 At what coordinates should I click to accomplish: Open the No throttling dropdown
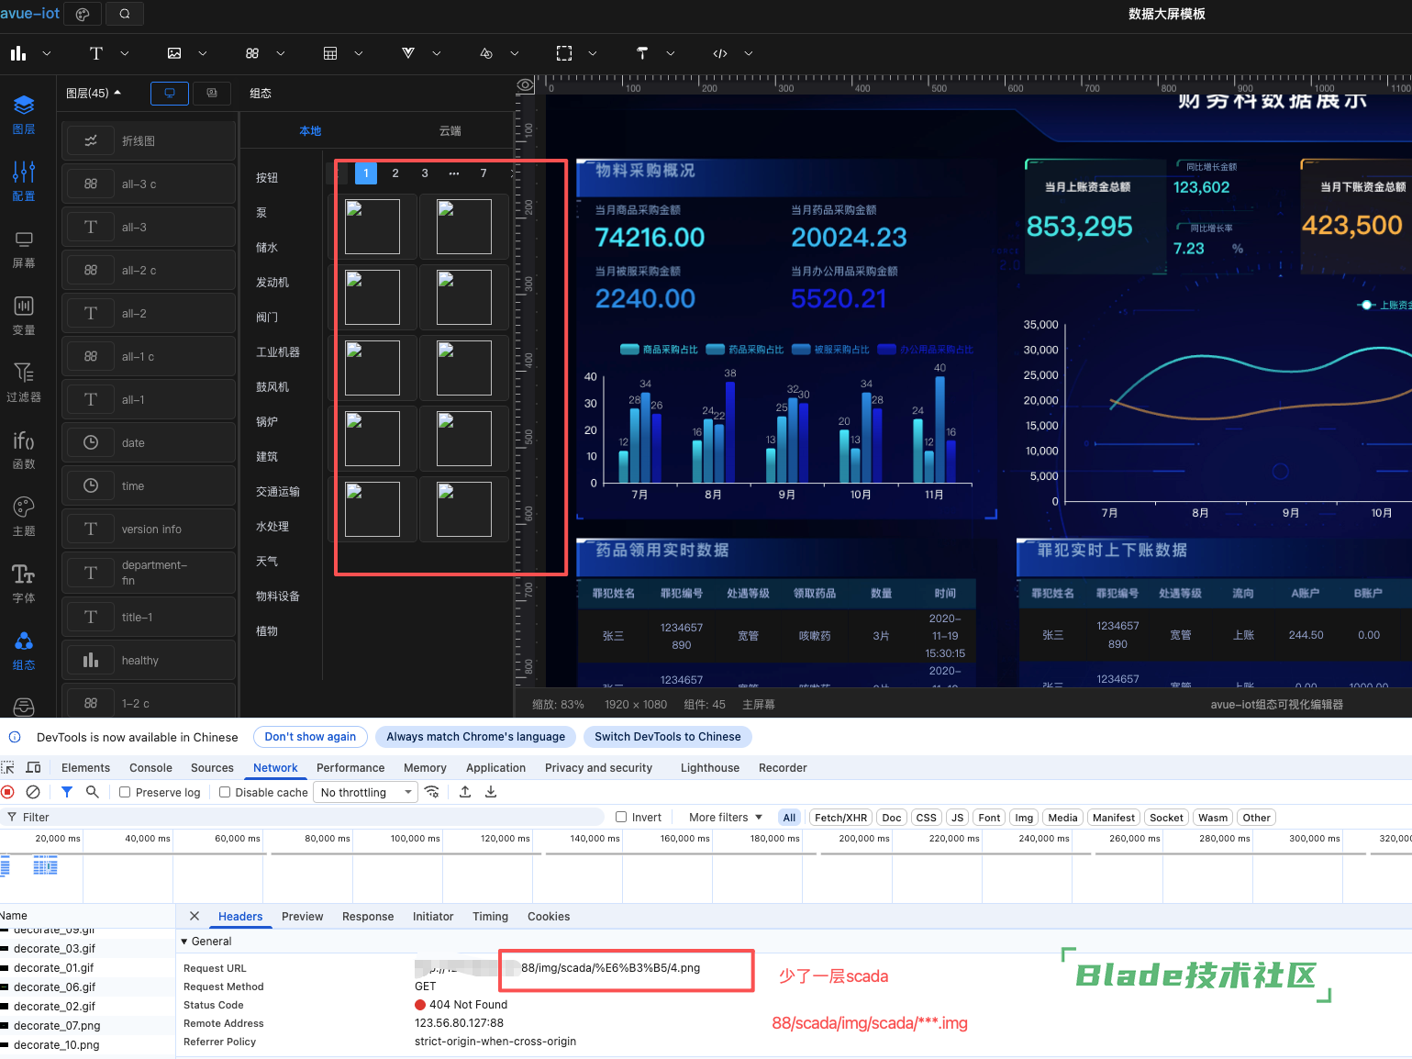[365, 792]
